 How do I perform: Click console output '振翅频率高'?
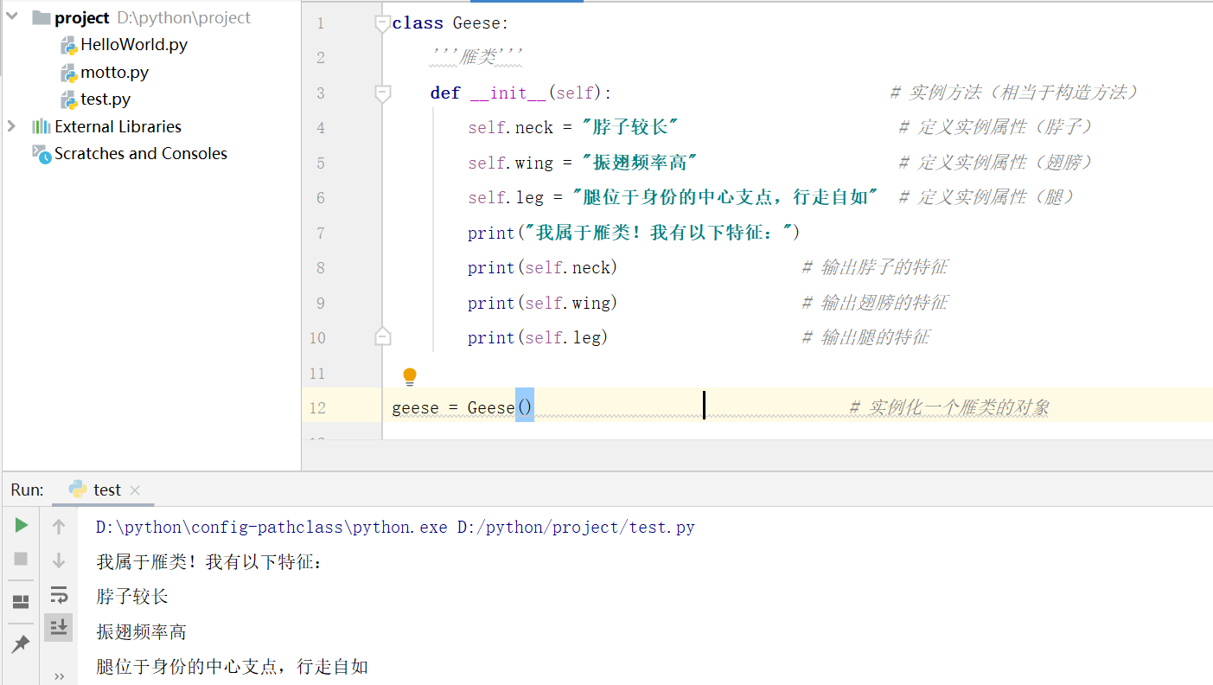pos(142,632)
